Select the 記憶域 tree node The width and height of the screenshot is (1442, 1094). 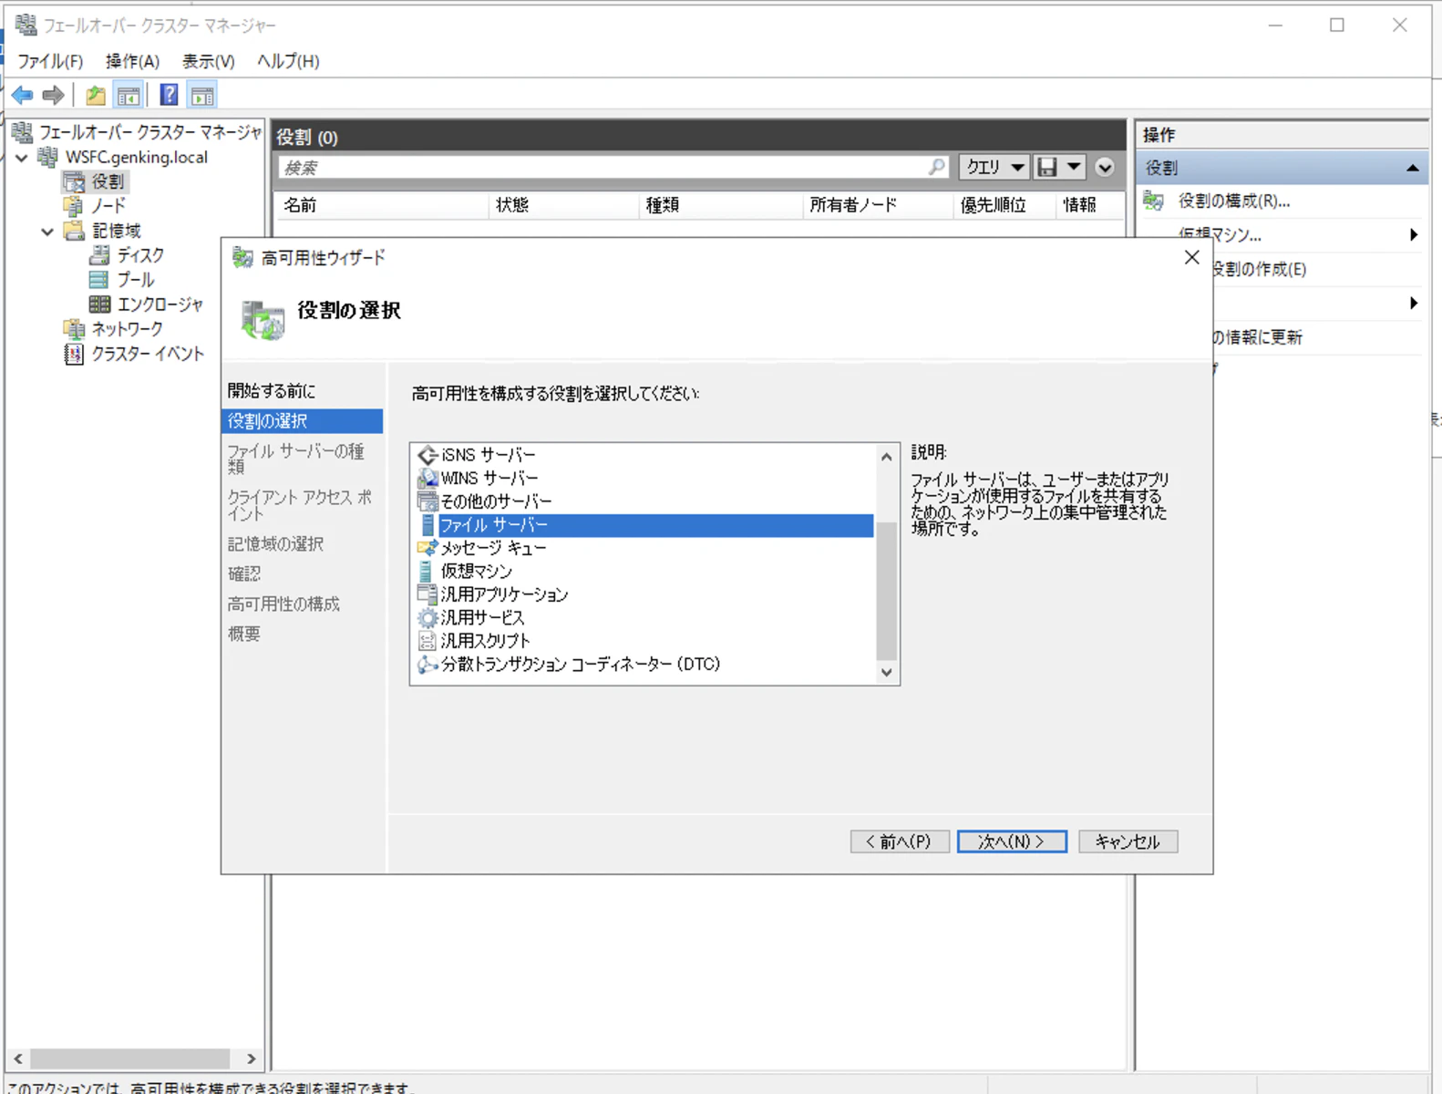(x=117, y=231)
